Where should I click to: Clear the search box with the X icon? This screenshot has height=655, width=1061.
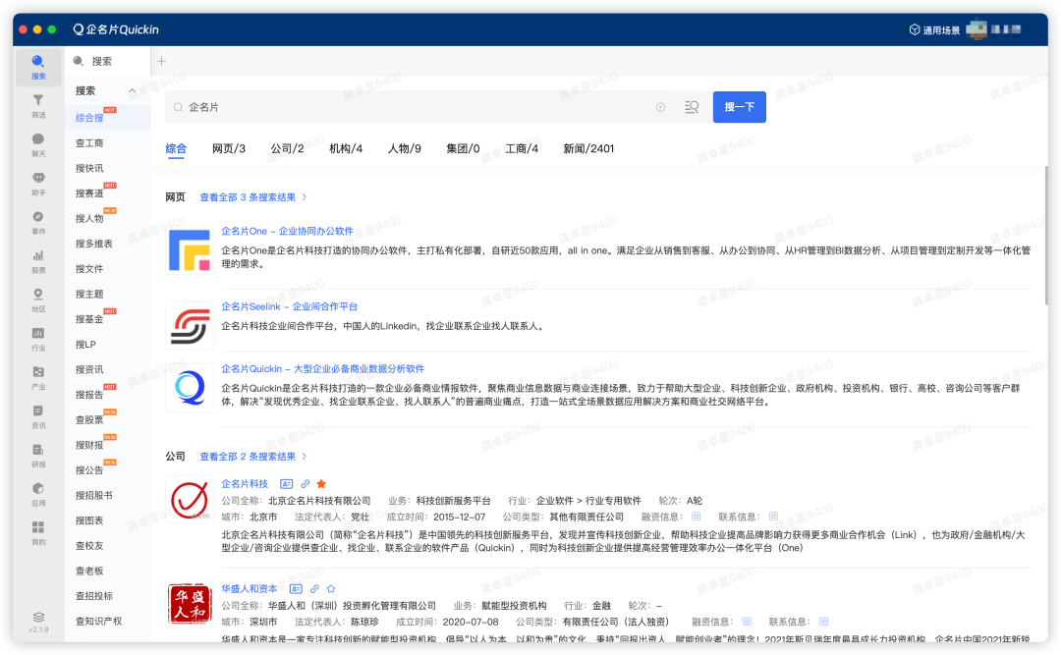660,107
